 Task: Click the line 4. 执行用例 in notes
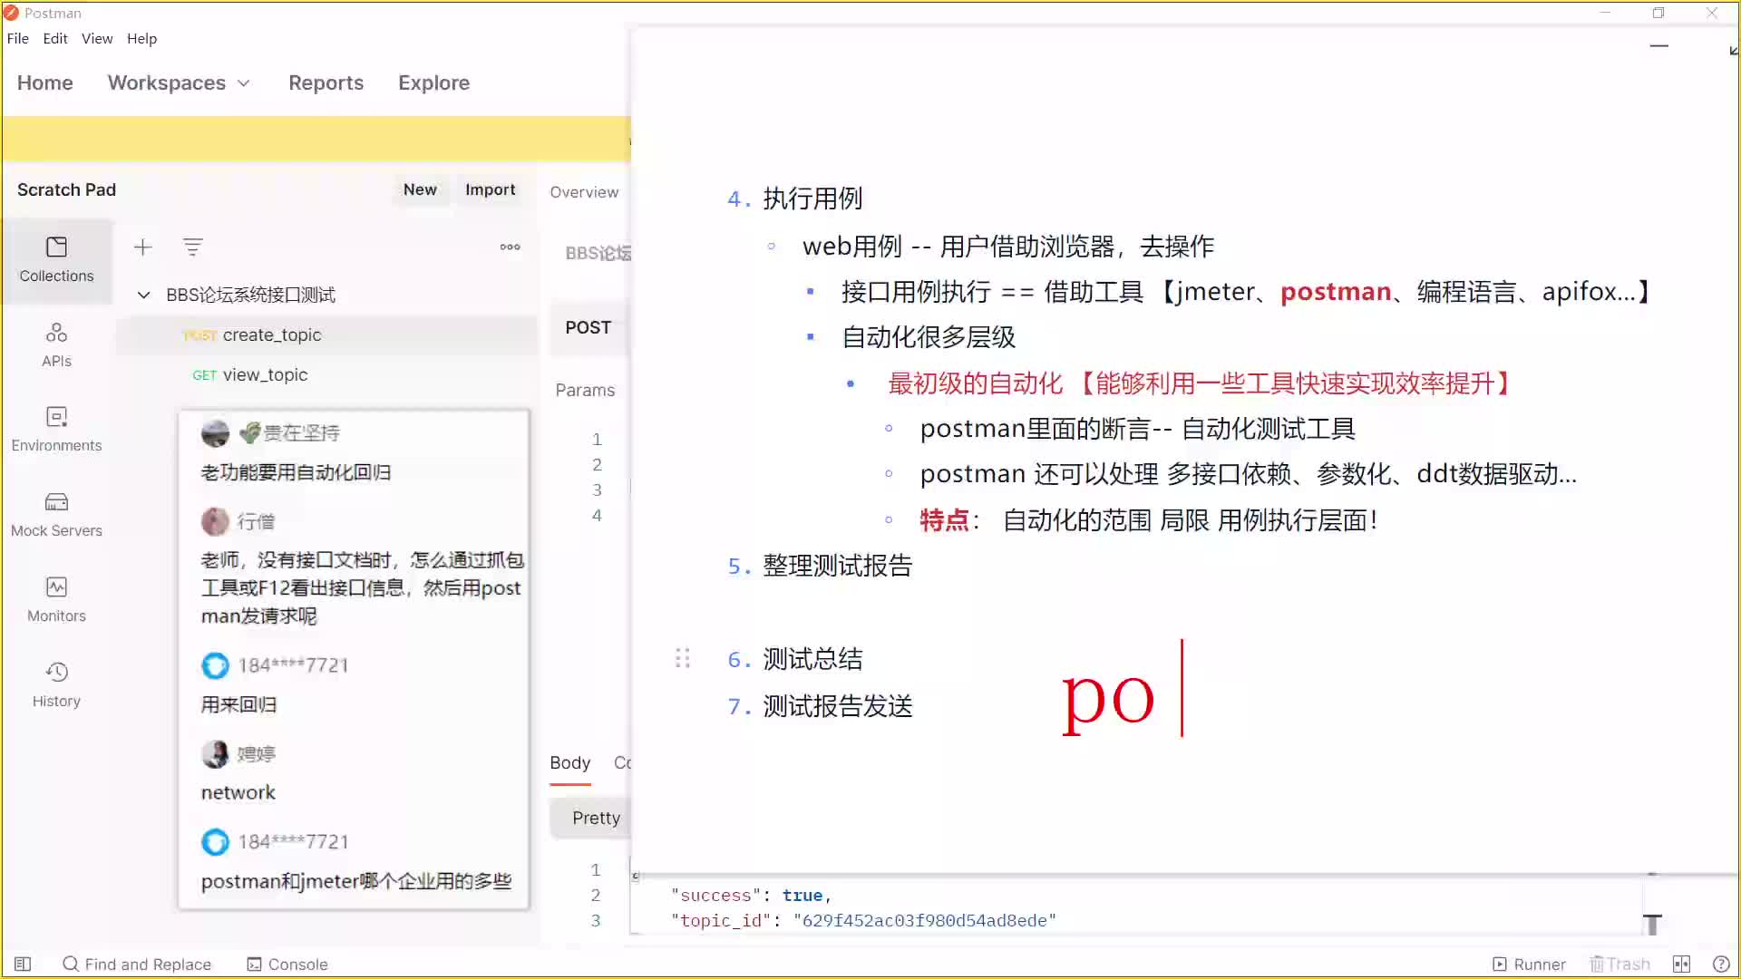tap(794, 199)
